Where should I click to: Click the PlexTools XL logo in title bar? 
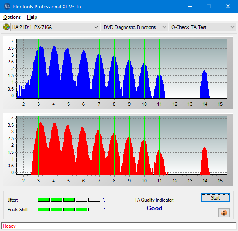click(7, 6)
